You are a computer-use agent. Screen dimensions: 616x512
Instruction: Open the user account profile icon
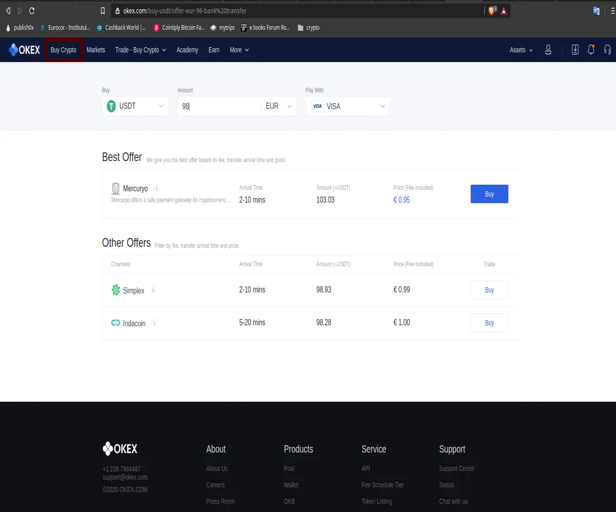point(548,50)
